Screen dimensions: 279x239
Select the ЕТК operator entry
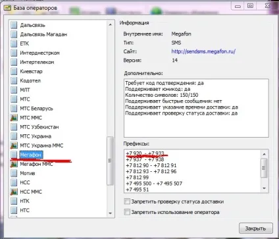click(x=24, y=43)
